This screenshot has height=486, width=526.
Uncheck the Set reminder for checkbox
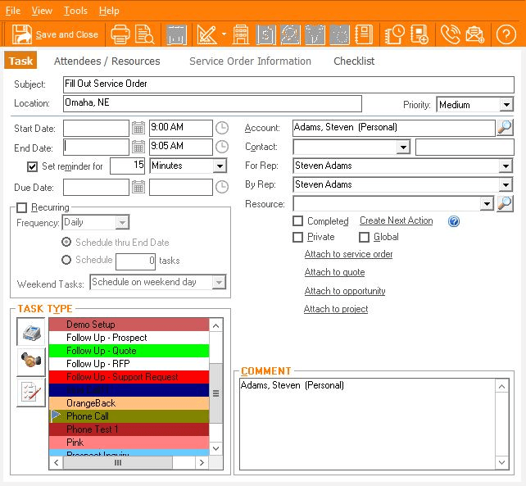pos(32,166)
